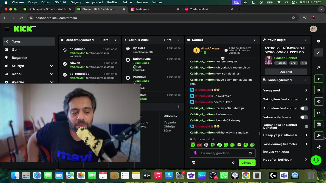This screenshot has height=183, width=326.
Task: Open WhatsApp from the Dock
Action: [x=224, y=175]
